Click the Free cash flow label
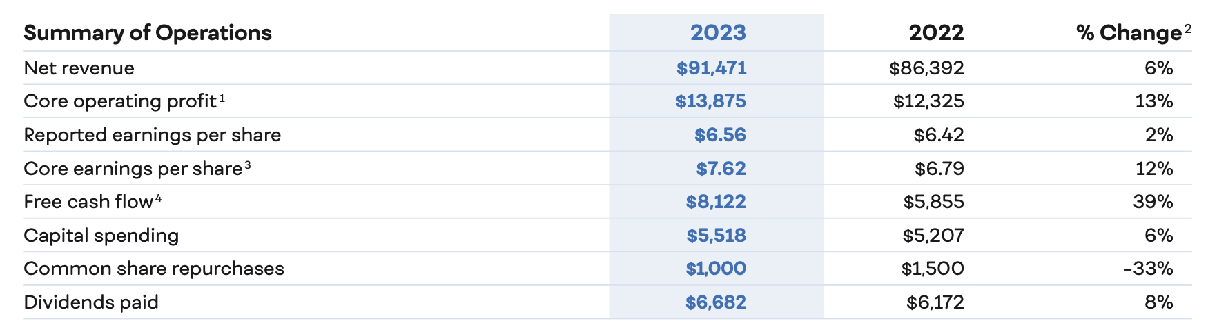Viewport: 1208px width, 332px height. (88, 202)
